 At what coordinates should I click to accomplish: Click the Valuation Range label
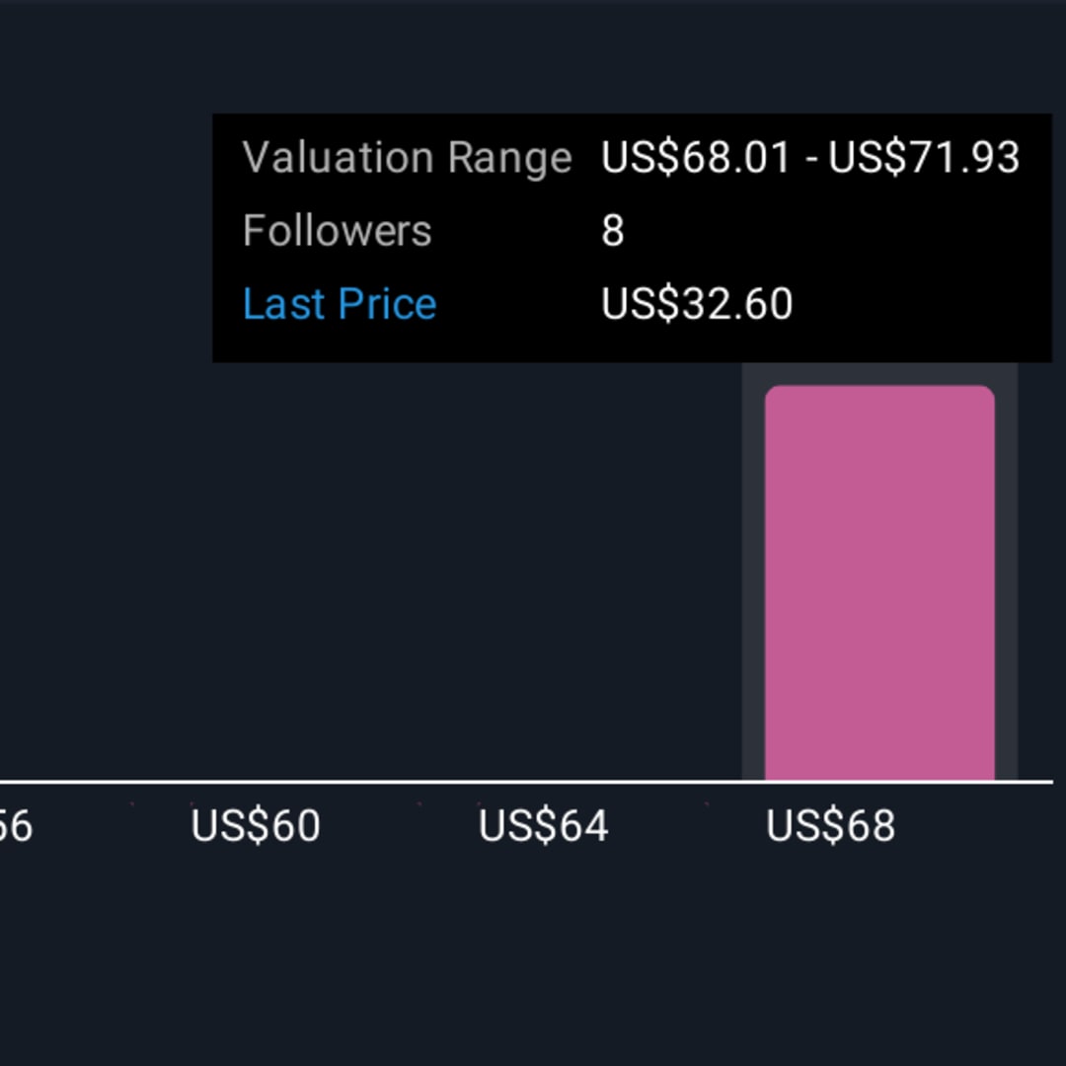coord(408,158)
